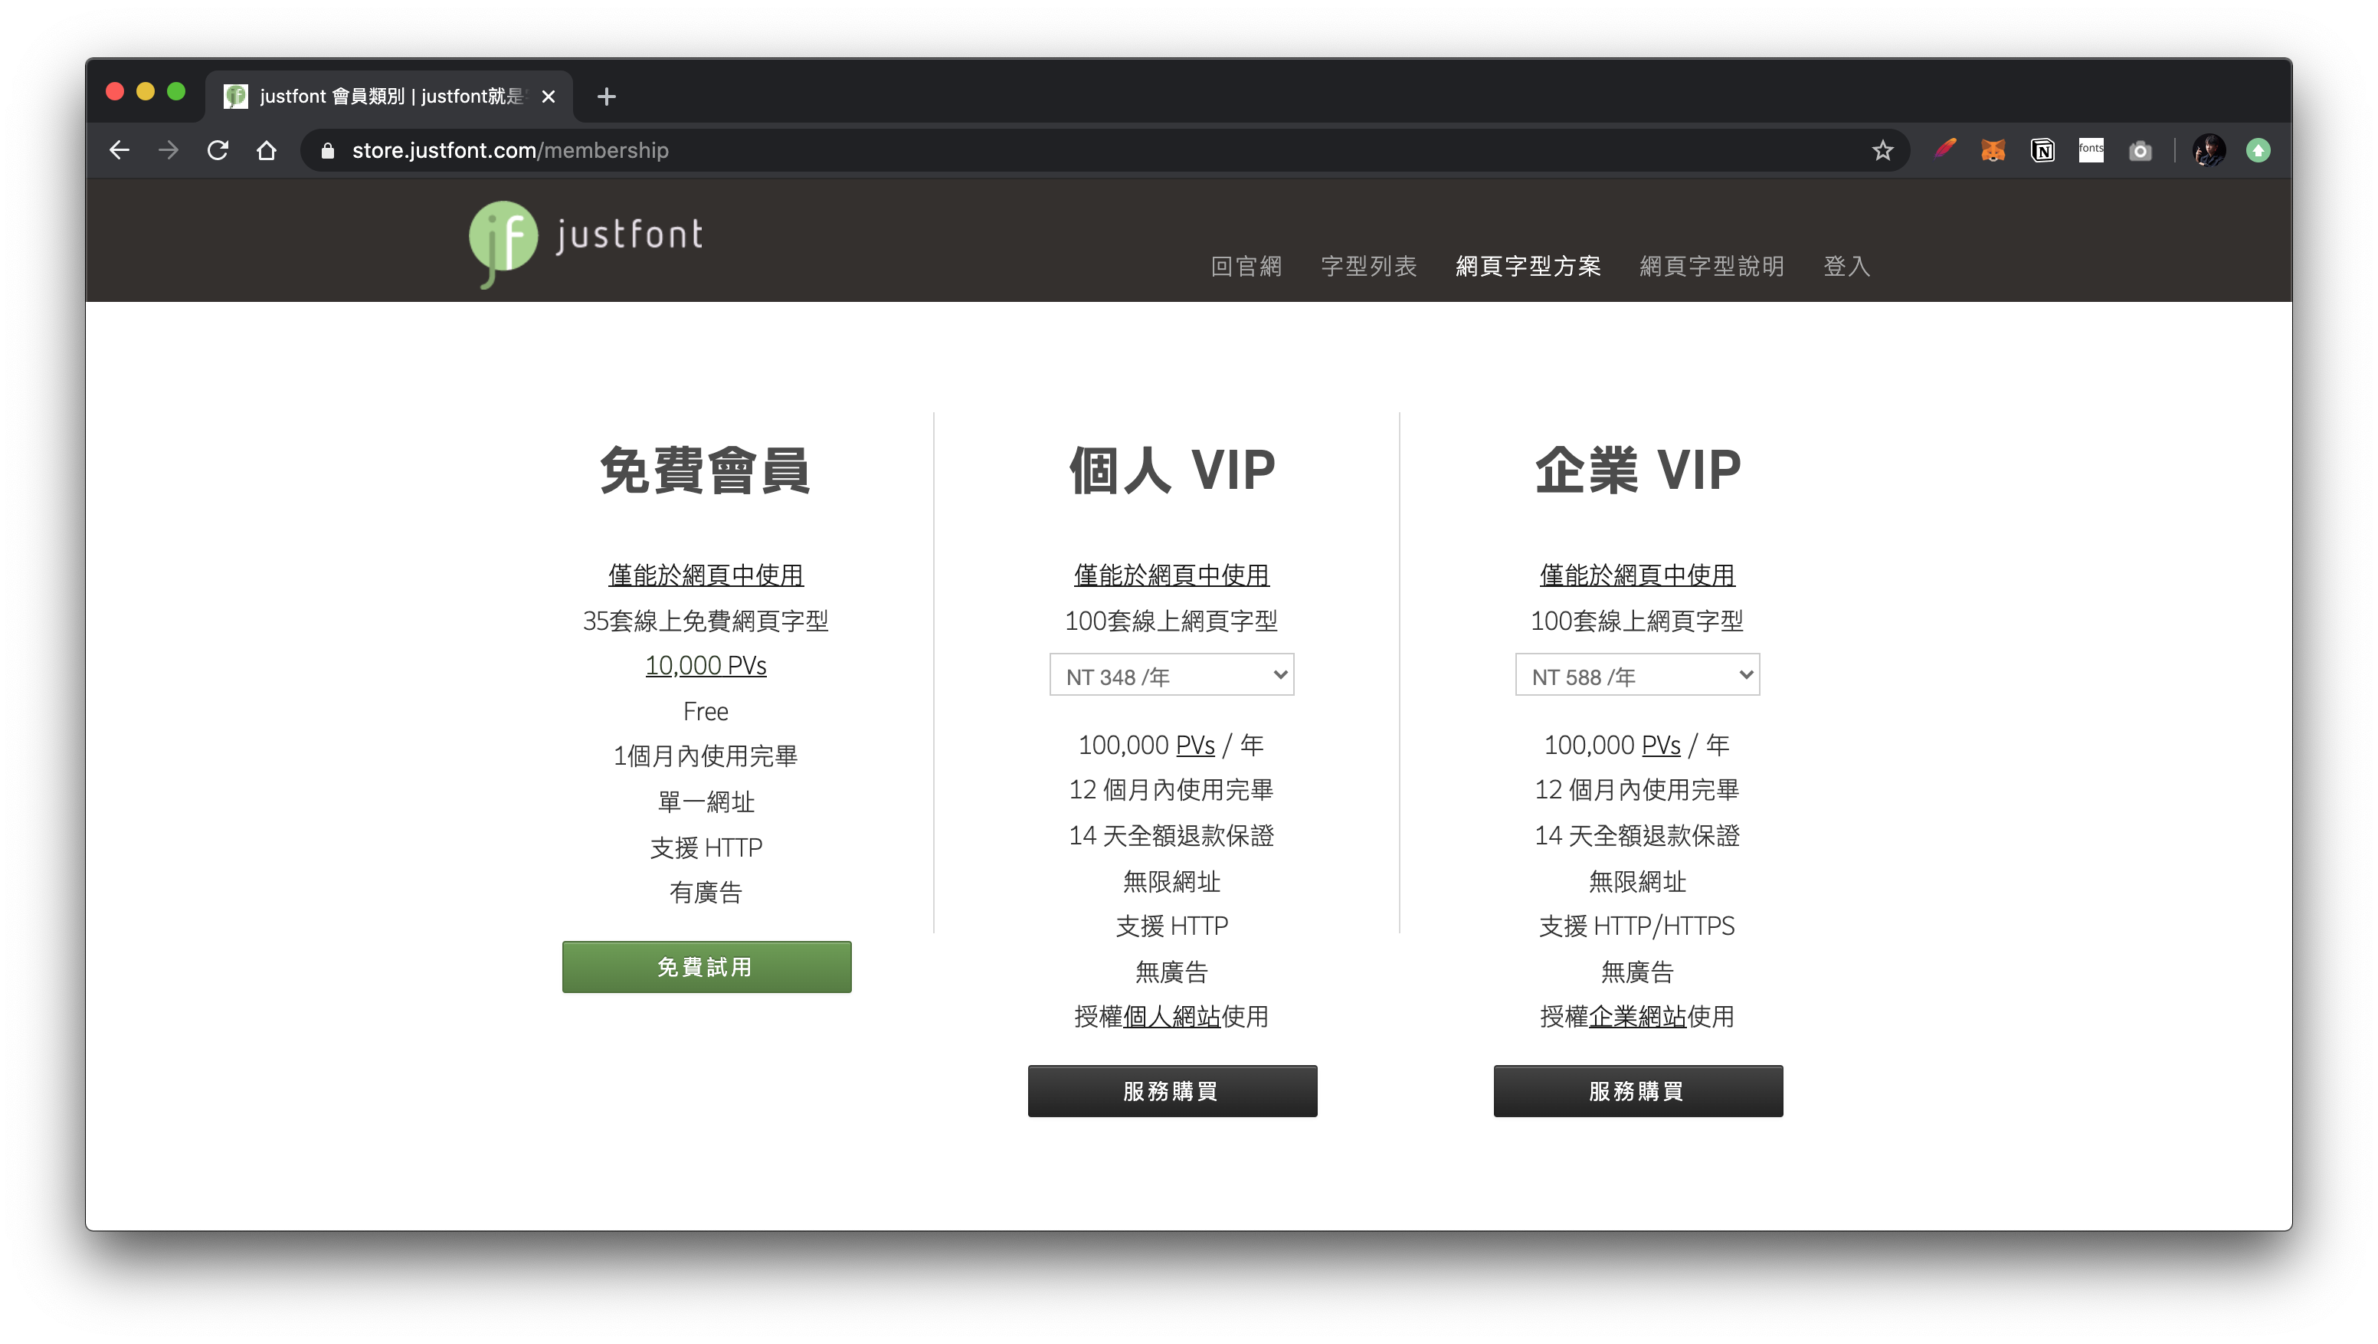The width and height of the screenshot is (2378, 1344).
Task: Close the justfont 會員類別 tab
Action: tap(549, 96)
